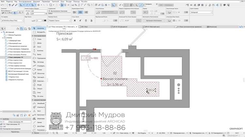Collapse the Свойства properties panel
245x137 pixels.
pos(1,119)
